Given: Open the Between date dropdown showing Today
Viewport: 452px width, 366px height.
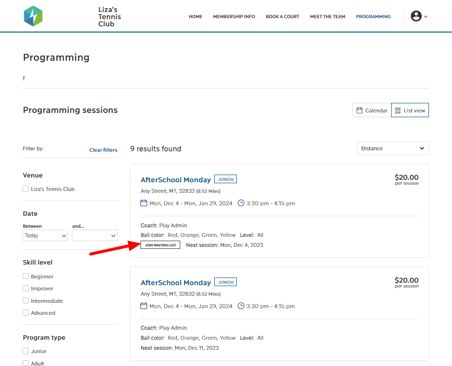Looking at the screenshot, I should (45, 235).
